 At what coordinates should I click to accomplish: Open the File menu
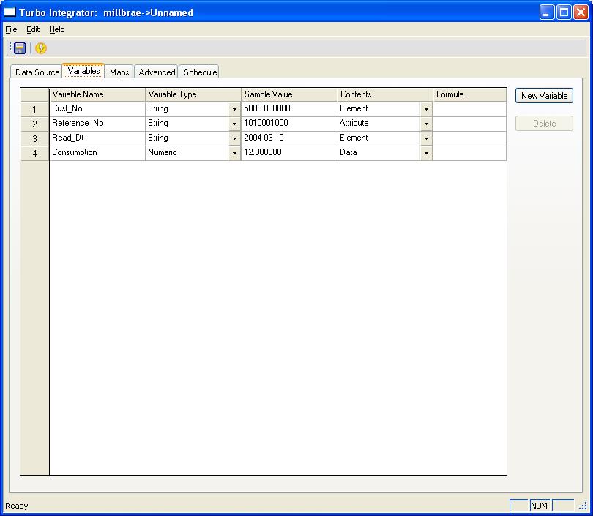click(11, 29)
